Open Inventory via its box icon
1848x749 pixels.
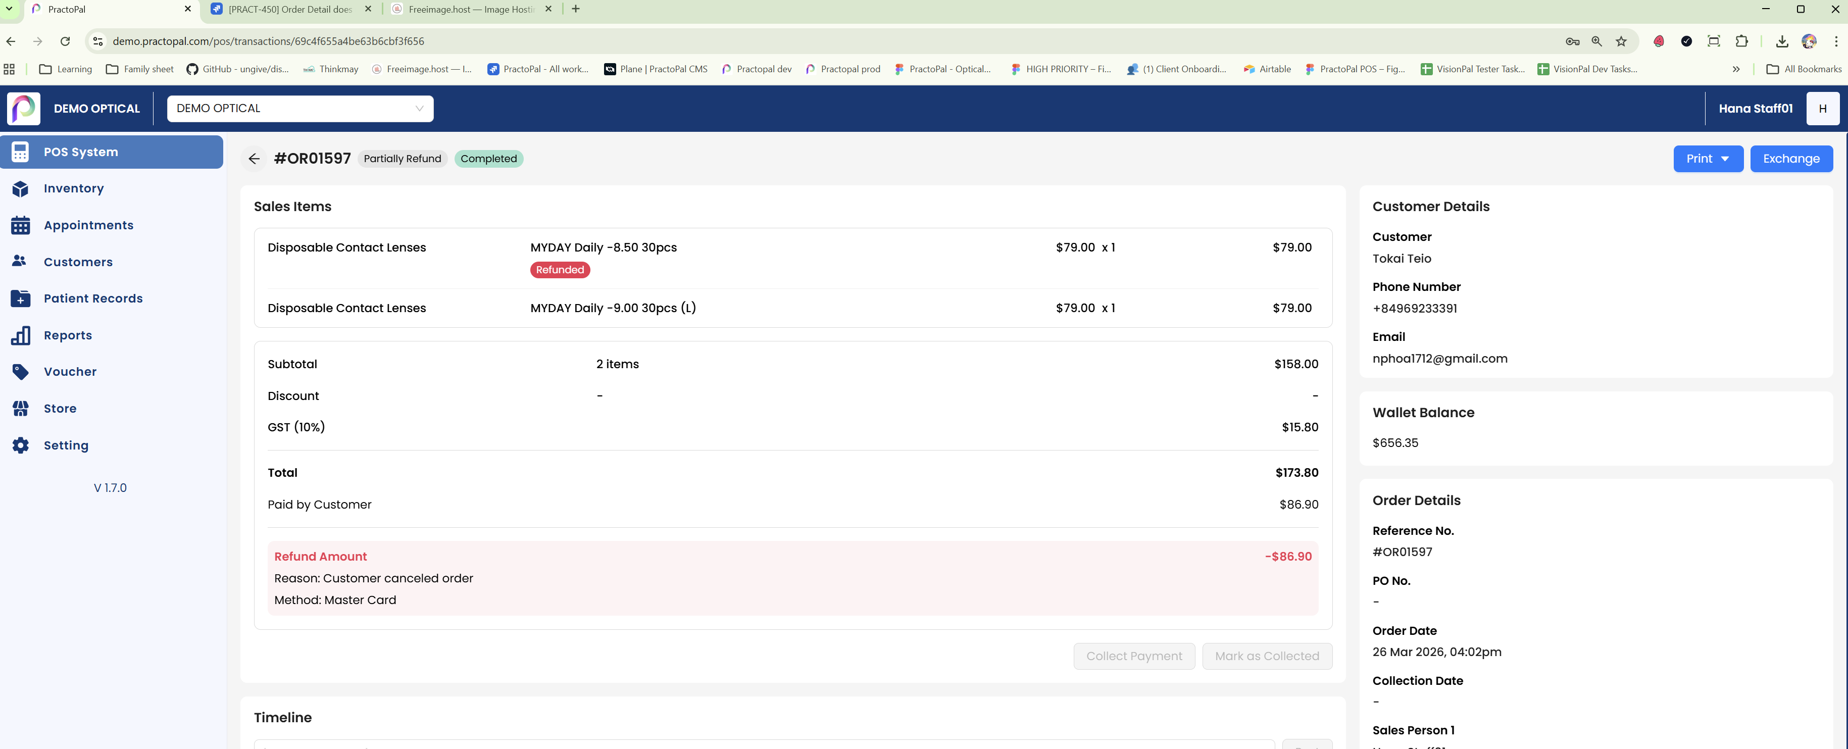20,189
